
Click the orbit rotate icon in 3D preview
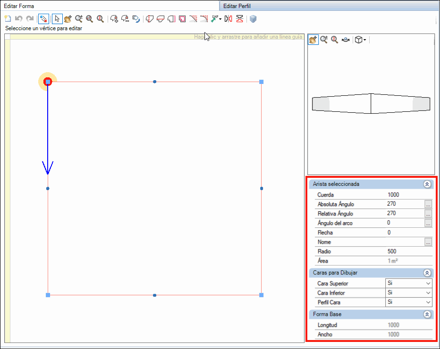tap(346, 40)
